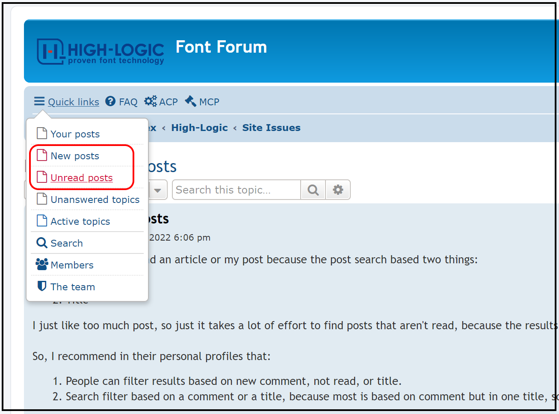The image size is (559, 414).
Task: Click the FAQ question mark icon
Action: [x=110, y=101]
